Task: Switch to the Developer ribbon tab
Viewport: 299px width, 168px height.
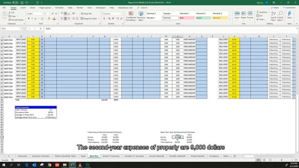Action: click(x=100, y=7)
